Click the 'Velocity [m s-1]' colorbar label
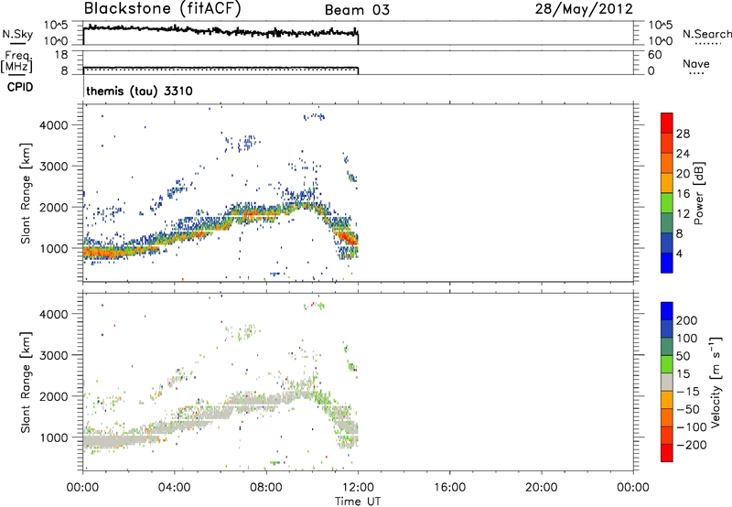The image size is (732, 507). 716,382
